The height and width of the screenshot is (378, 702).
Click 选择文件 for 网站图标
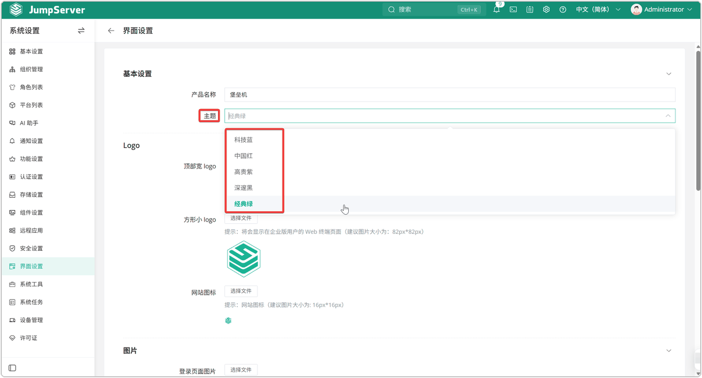(x=241, y=291)
